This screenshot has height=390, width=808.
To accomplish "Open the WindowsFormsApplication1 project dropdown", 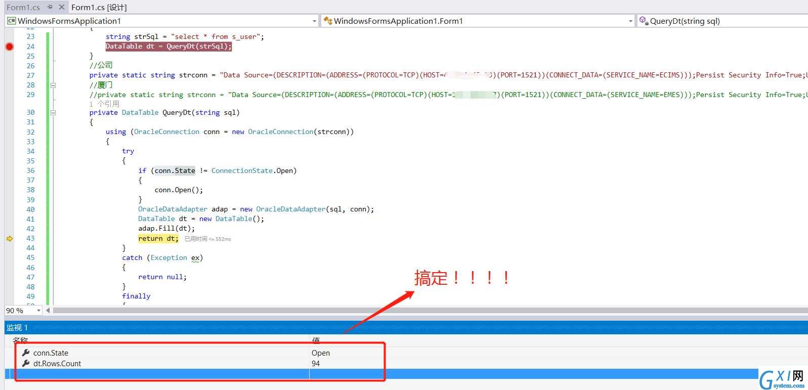I will point(314,21).
